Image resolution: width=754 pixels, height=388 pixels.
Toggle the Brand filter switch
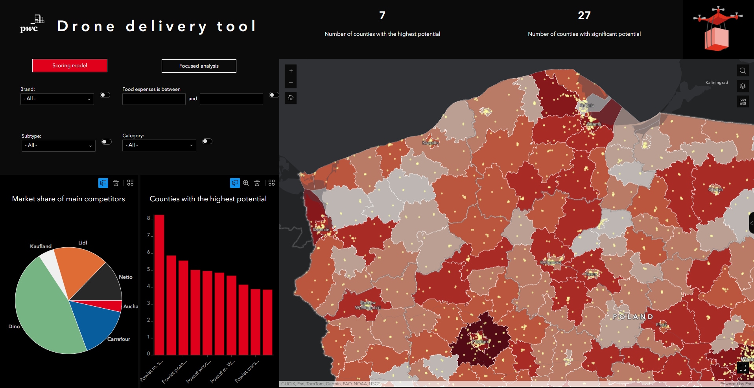pyautogui.click(x=105, y=95)
